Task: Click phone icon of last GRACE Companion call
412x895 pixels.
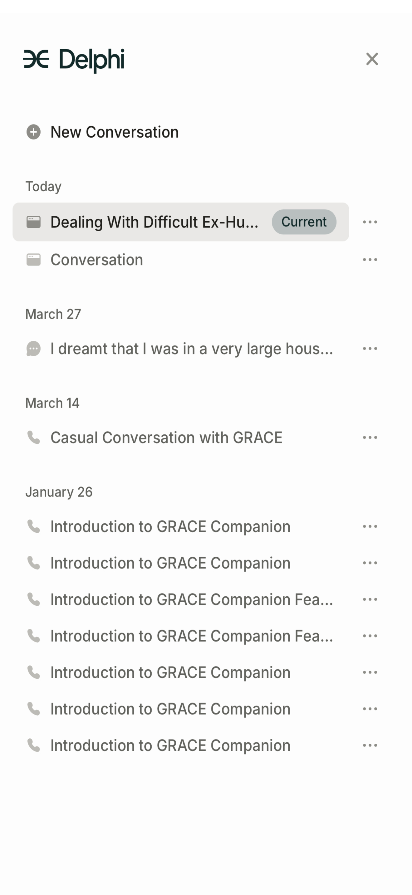Action: [33, 746]
